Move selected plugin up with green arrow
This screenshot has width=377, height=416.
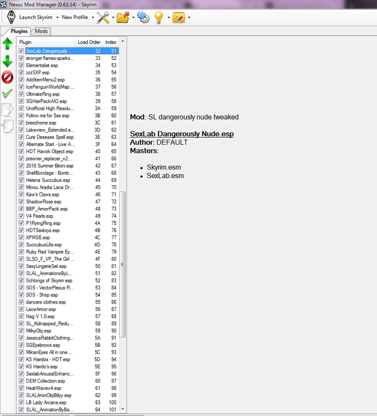7,44
